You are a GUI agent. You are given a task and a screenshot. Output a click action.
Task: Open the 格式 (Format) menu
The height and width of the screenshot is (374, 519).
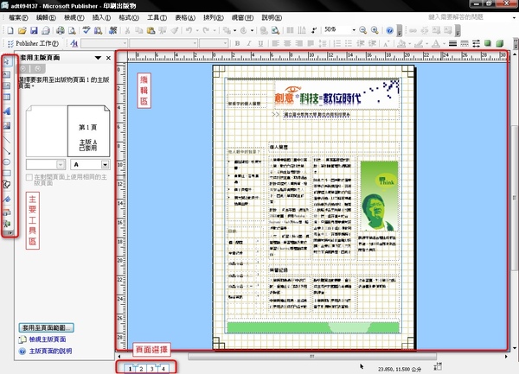tap(129, 17)
